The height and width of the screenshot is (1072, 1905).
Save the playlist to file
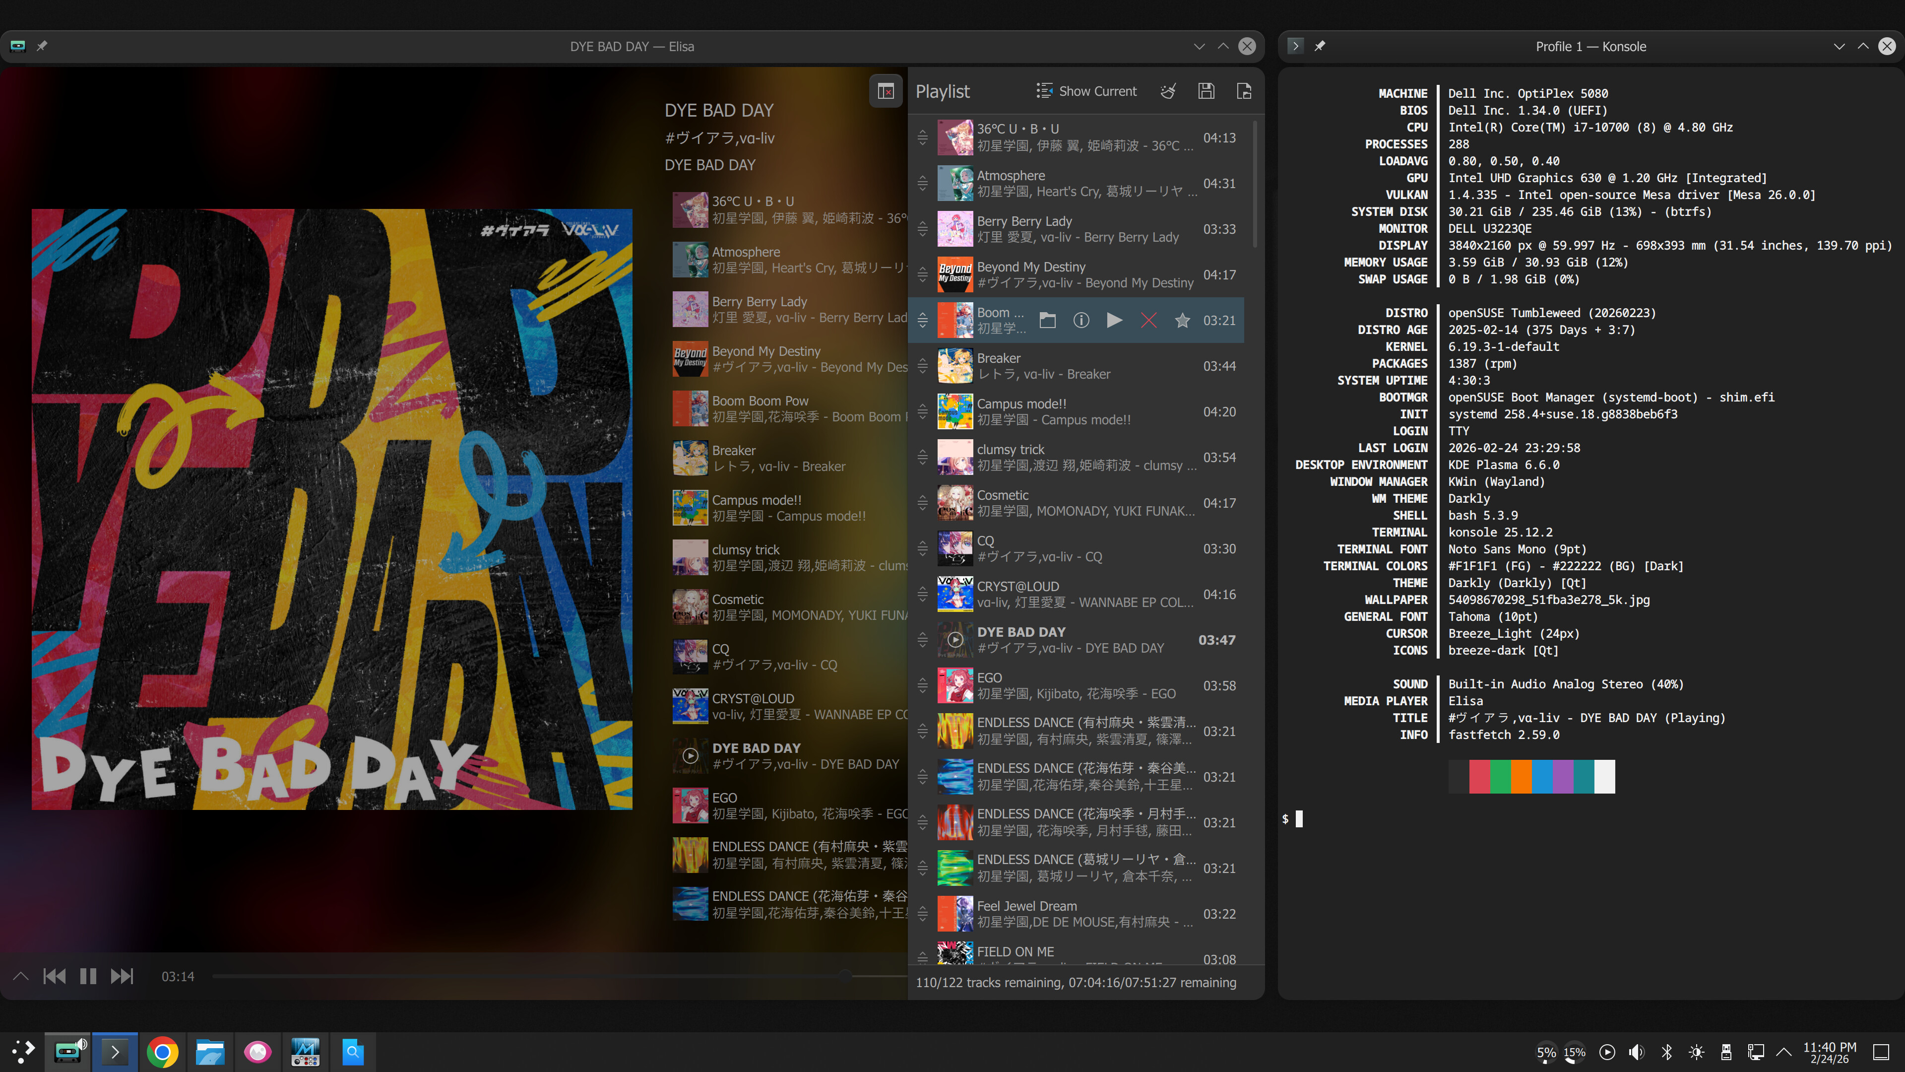pos(1206,91)
